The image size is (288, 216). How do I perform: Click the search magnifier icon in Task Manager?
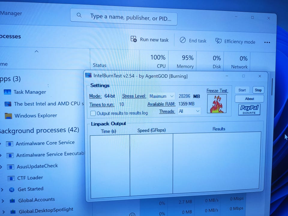[x=79, y=15]
